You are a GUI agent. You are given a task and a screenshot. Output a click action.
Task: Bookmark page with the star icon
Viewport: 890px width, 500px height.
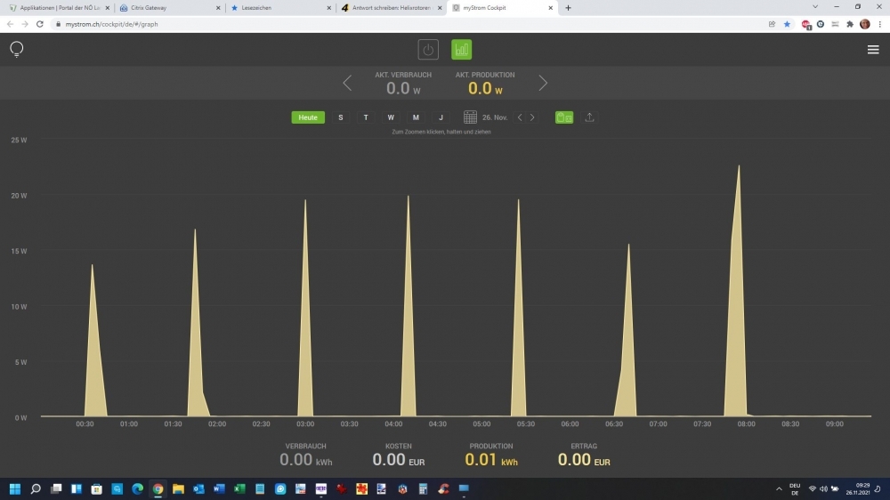[x=787, y=24]
